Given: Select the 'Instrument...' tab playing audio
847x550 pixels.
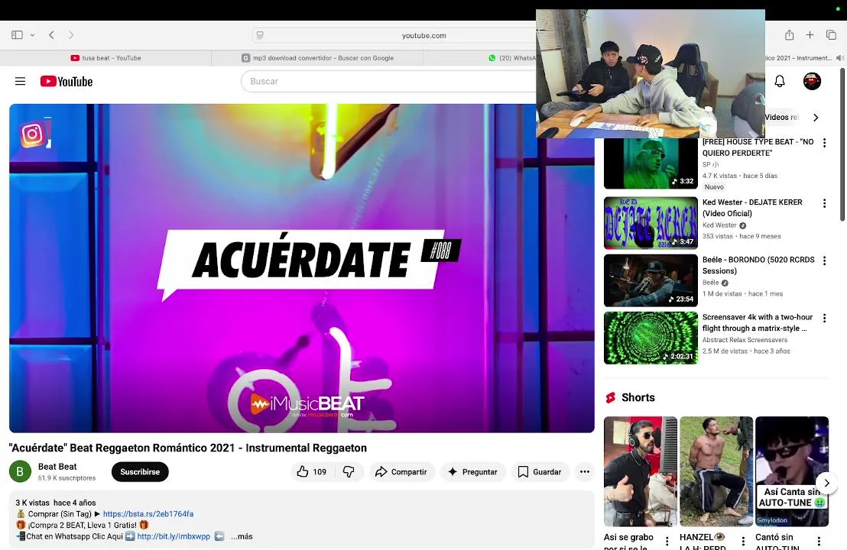Looking at the screenshot, I should [x=798, y=58].
